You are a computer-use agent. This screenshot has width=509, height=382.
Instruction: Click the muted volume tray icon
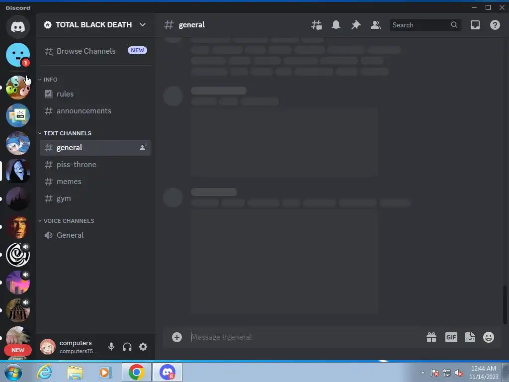point(459,373)
